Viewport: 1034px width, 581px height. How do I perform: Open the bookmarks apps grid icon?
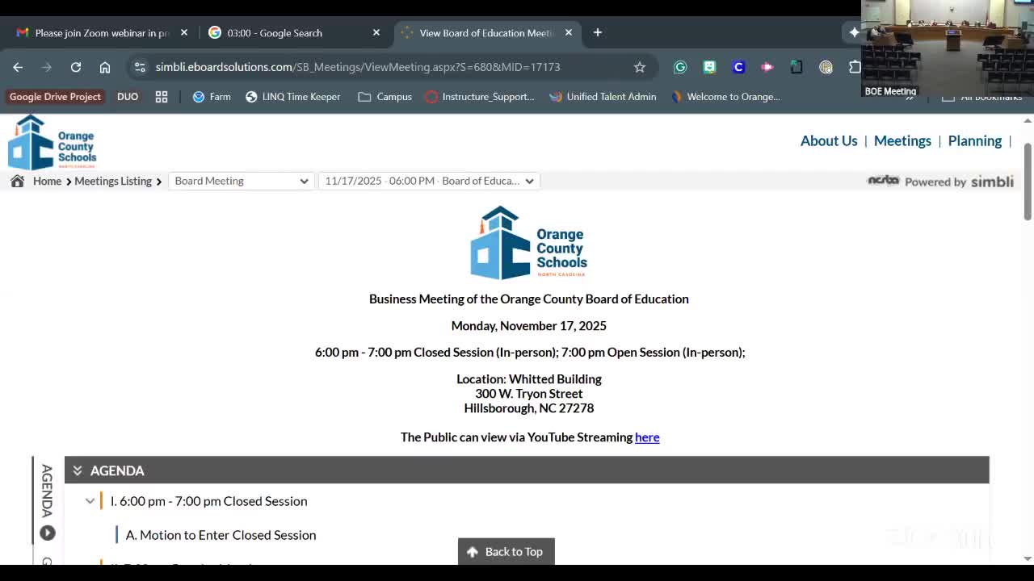162,97
